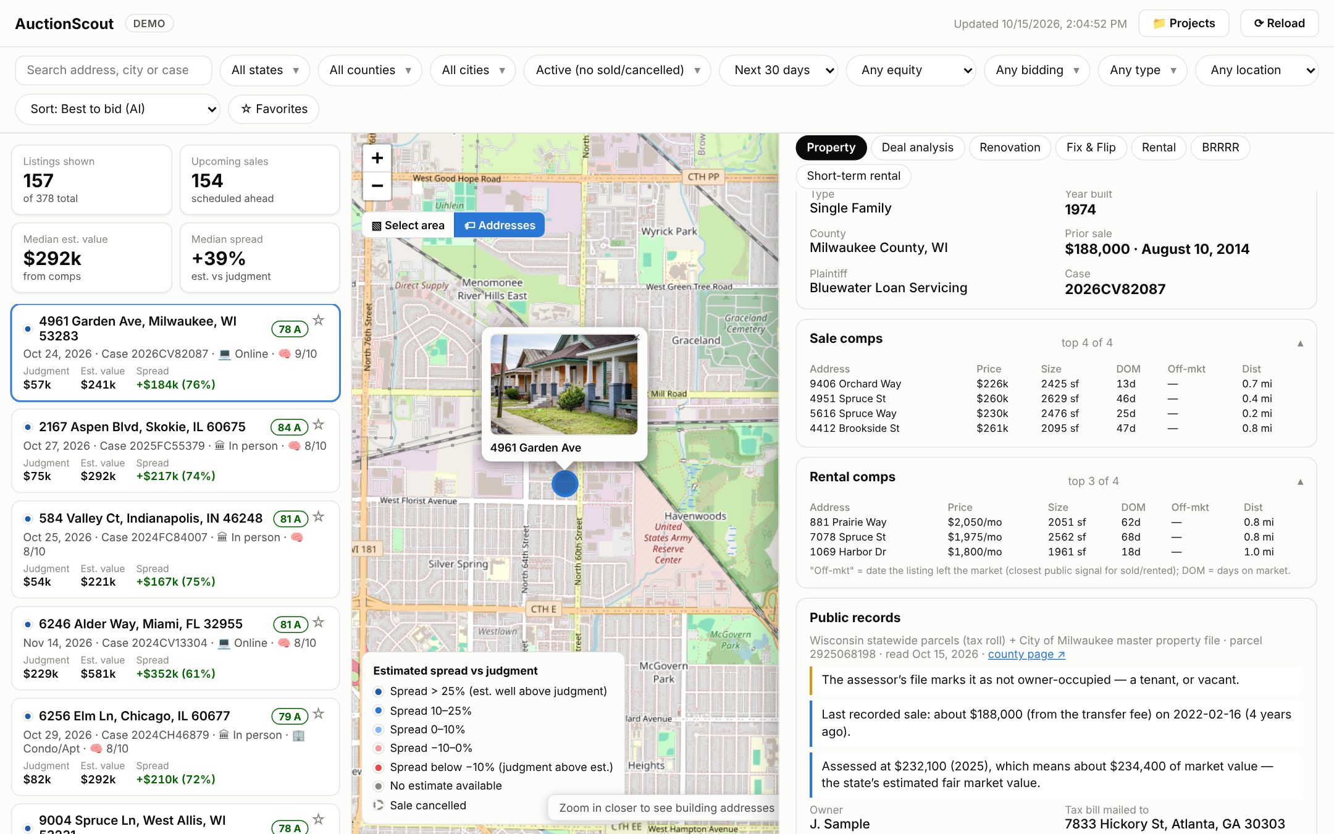The height and width of the screenshot is (834, 1334).
Task: Star the 584 Valley Ct listing
Action: point(318,516)
